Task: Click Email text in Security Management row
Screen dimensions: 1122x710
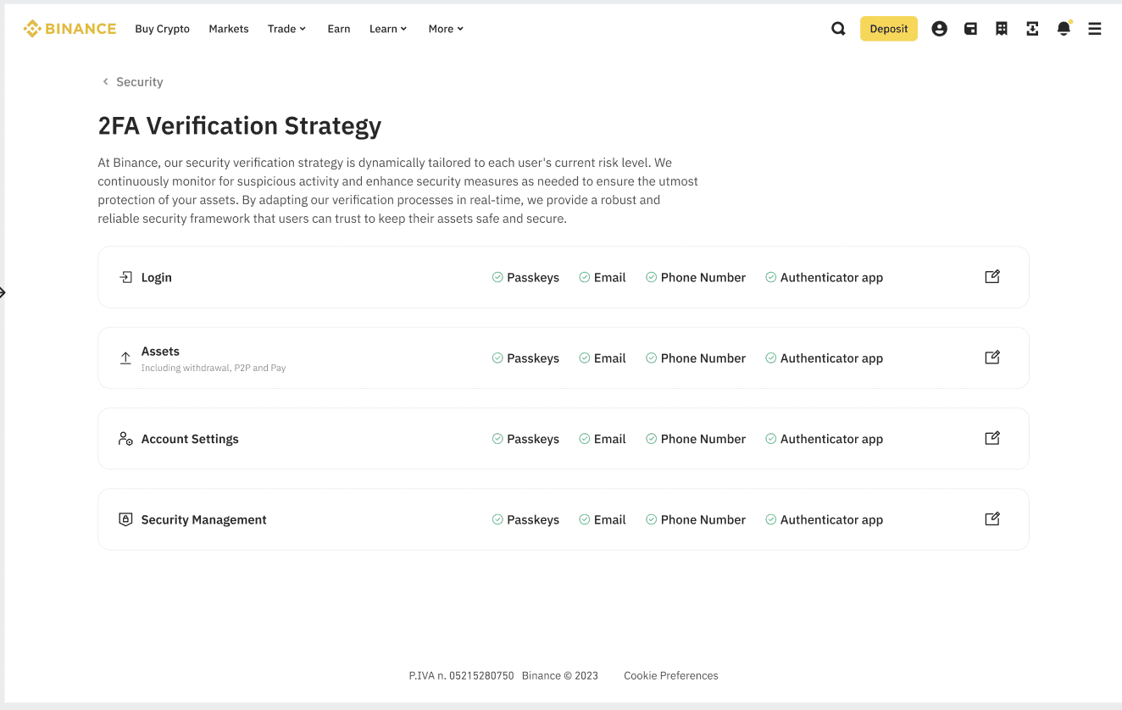Action: (x=610, y=519)
